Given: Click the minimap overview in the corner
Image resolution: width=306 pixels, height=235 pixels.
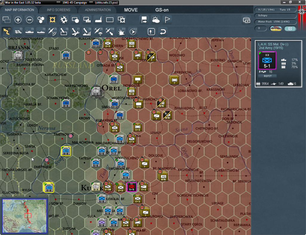Looking at the screenshot, I should coord(25,216).
